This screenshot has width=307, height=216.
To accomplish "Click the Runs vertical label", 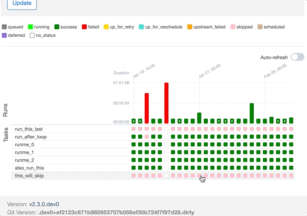I will coord(5,110).
